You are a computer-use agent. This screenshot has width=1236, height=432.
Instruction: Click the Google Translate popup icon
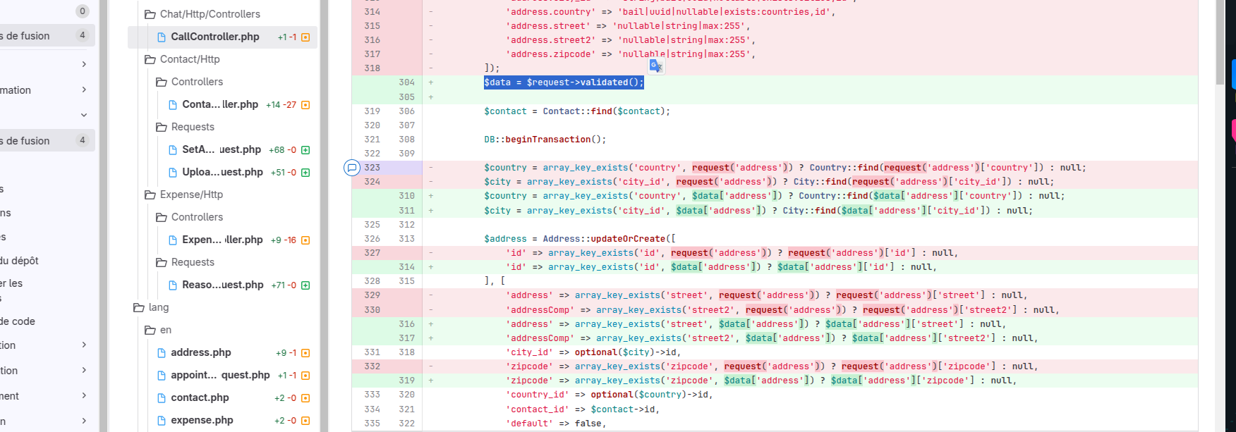(656, 66)
